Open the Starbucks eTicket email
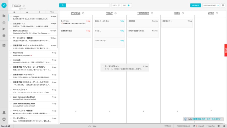The height and width of the screenshot is (128, 227). click(33, 32)
